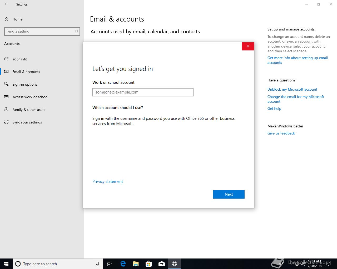
Task: Click the person-plus icon for Family & other users
Action: (6, 109)
